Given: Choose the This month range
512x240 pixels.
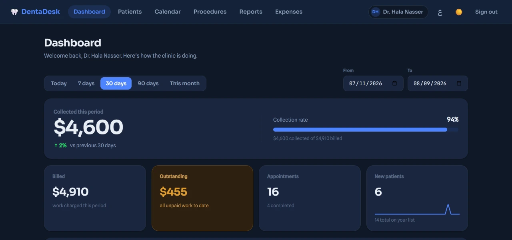Looking at the screenshot, I should pos(184,84).
